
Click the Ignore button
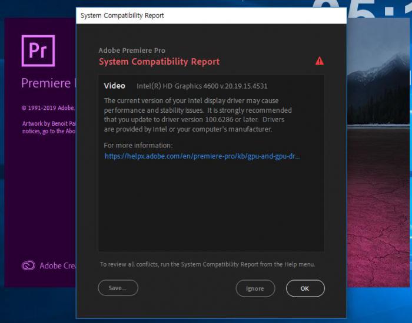[x=255, y=288]
